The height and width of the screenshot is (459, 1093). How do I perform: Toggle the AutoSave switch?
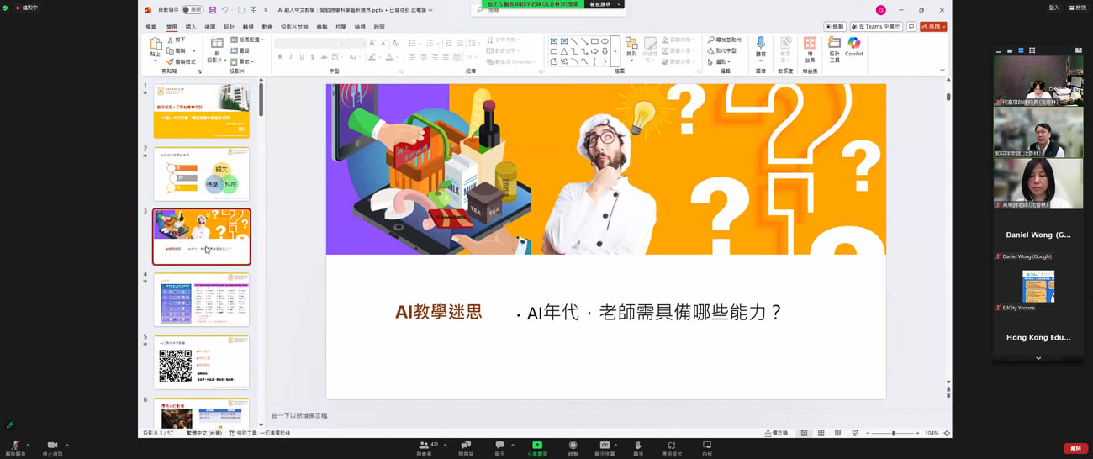click(x=193, y=10)
